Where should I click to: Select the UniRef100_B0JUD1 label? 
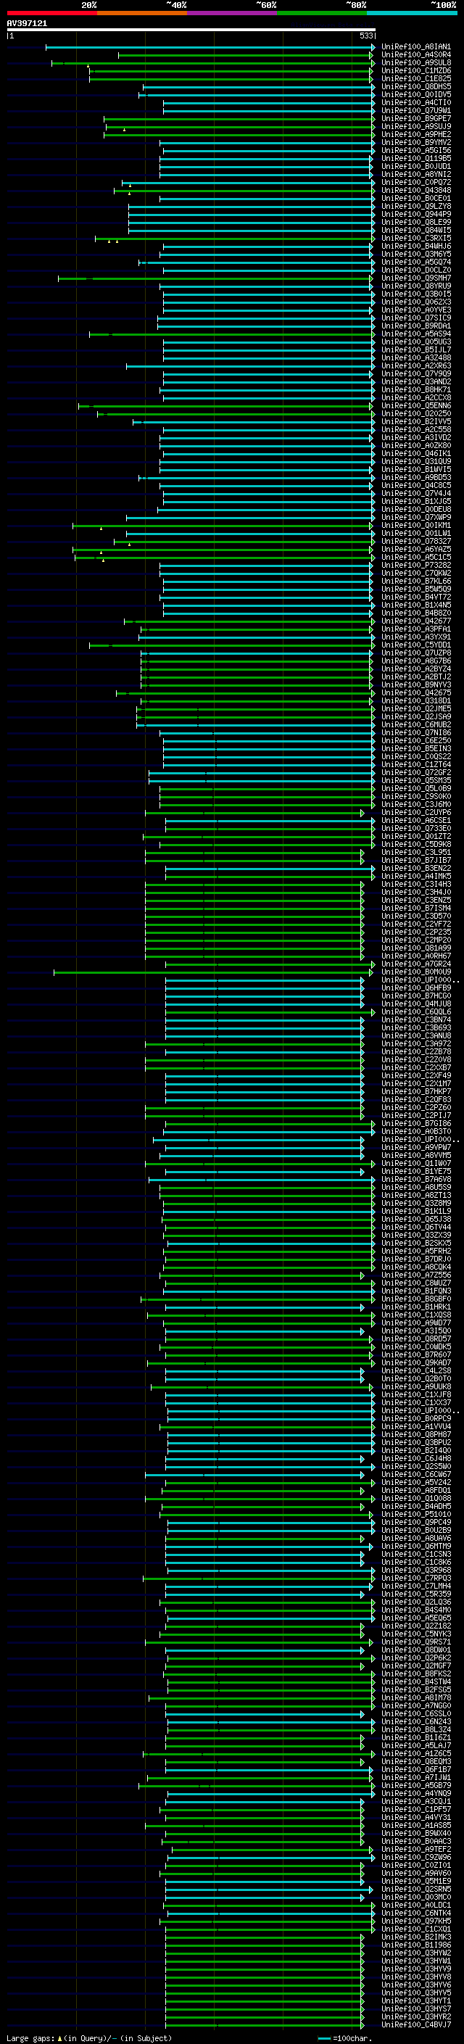point(415,167)
